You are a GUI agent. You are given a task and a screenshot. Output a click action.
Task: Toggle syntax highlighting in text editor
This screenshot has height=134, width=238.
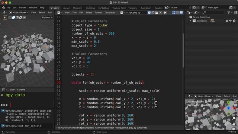point(181,13)
